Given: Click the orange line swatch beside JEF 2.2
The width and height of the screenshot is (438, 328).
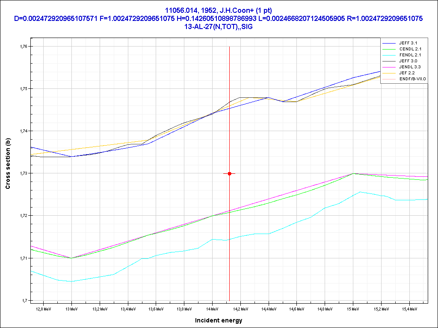Looking at the screenshot, I should pos(389,73).
